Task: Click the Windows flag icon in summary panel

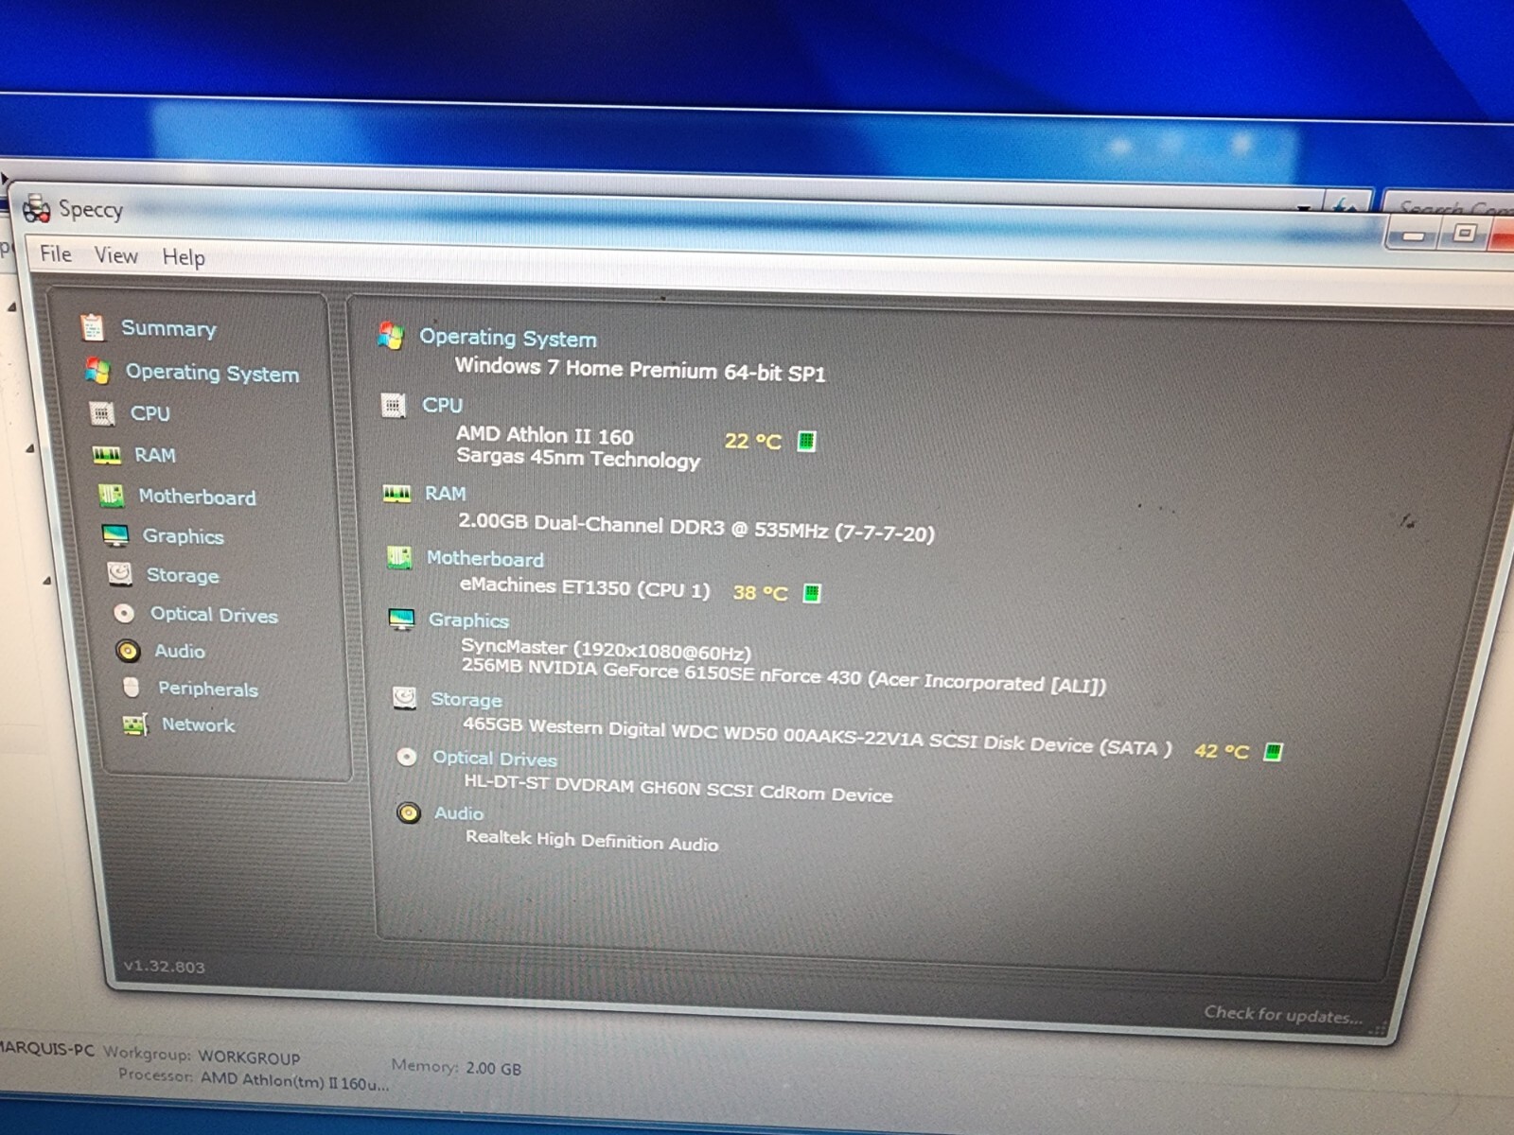Action: pos(391,335)
